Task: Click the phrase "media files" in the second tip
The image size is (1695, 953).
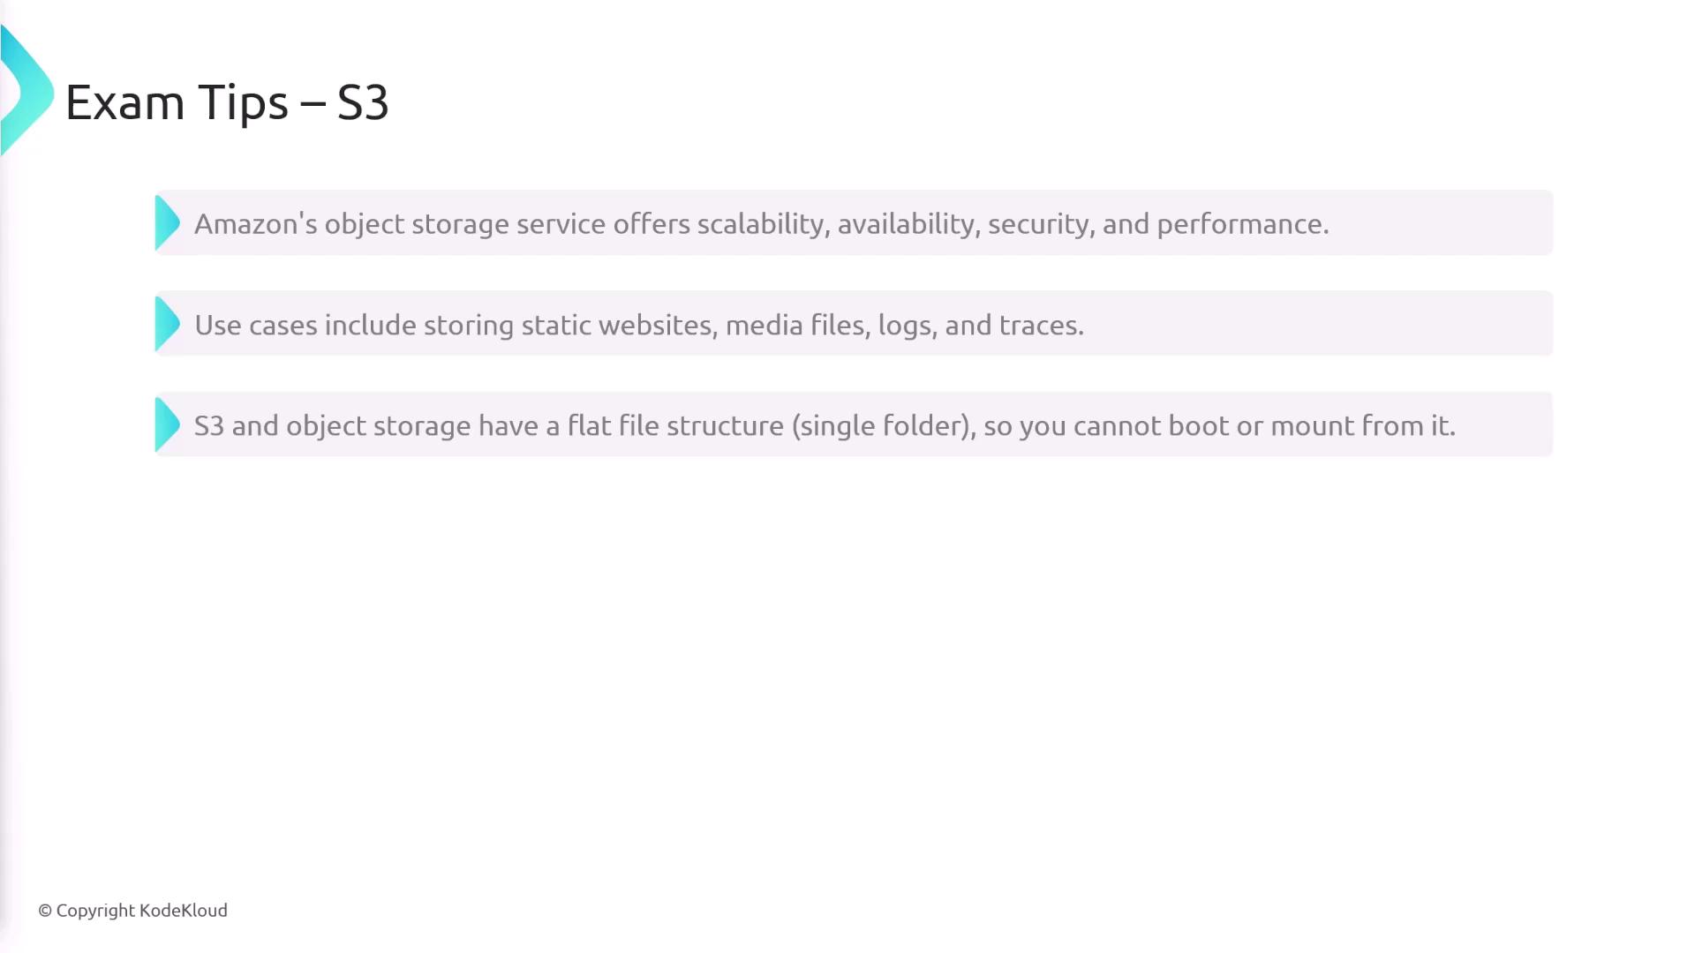Action: (797, 326)
